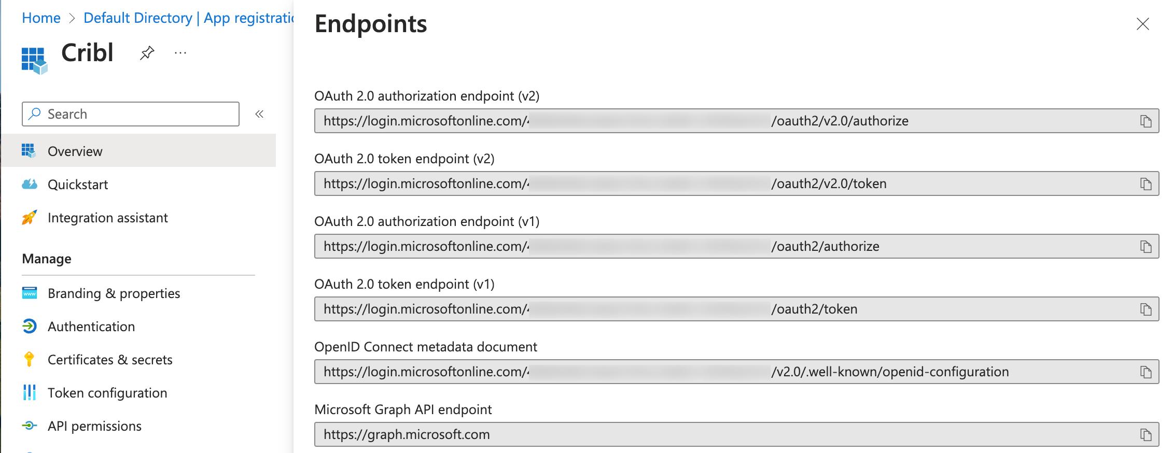Navigate to Home via the breadcrumb
This screenshot has height=453, width=1173.
[41, 17]
